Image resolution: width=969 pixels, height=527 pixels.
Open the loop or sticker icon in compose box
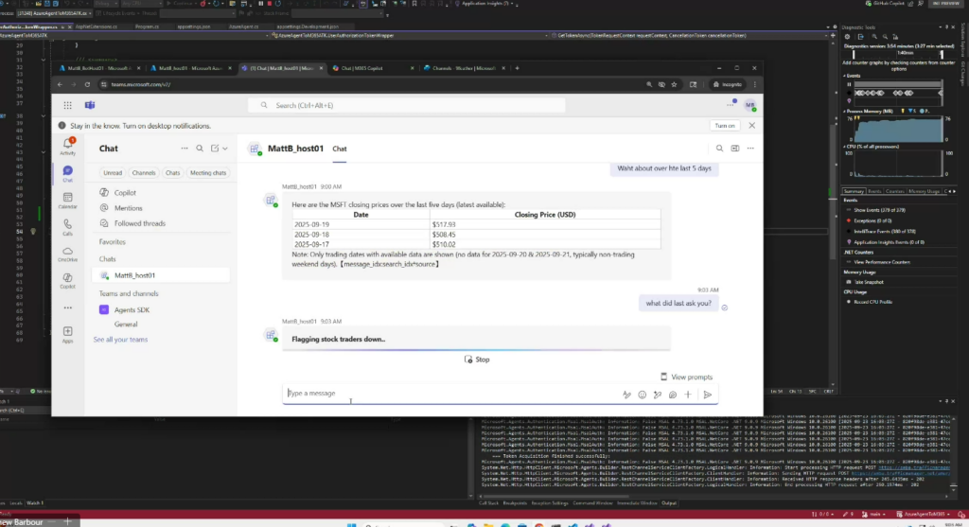673,395
